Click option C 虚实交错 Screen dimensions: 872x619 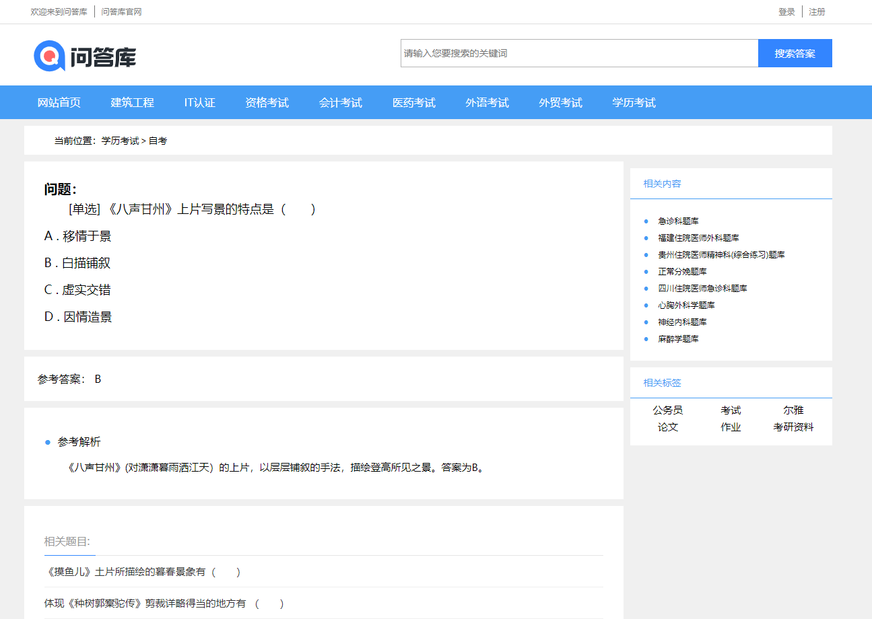tap(77, 290)
